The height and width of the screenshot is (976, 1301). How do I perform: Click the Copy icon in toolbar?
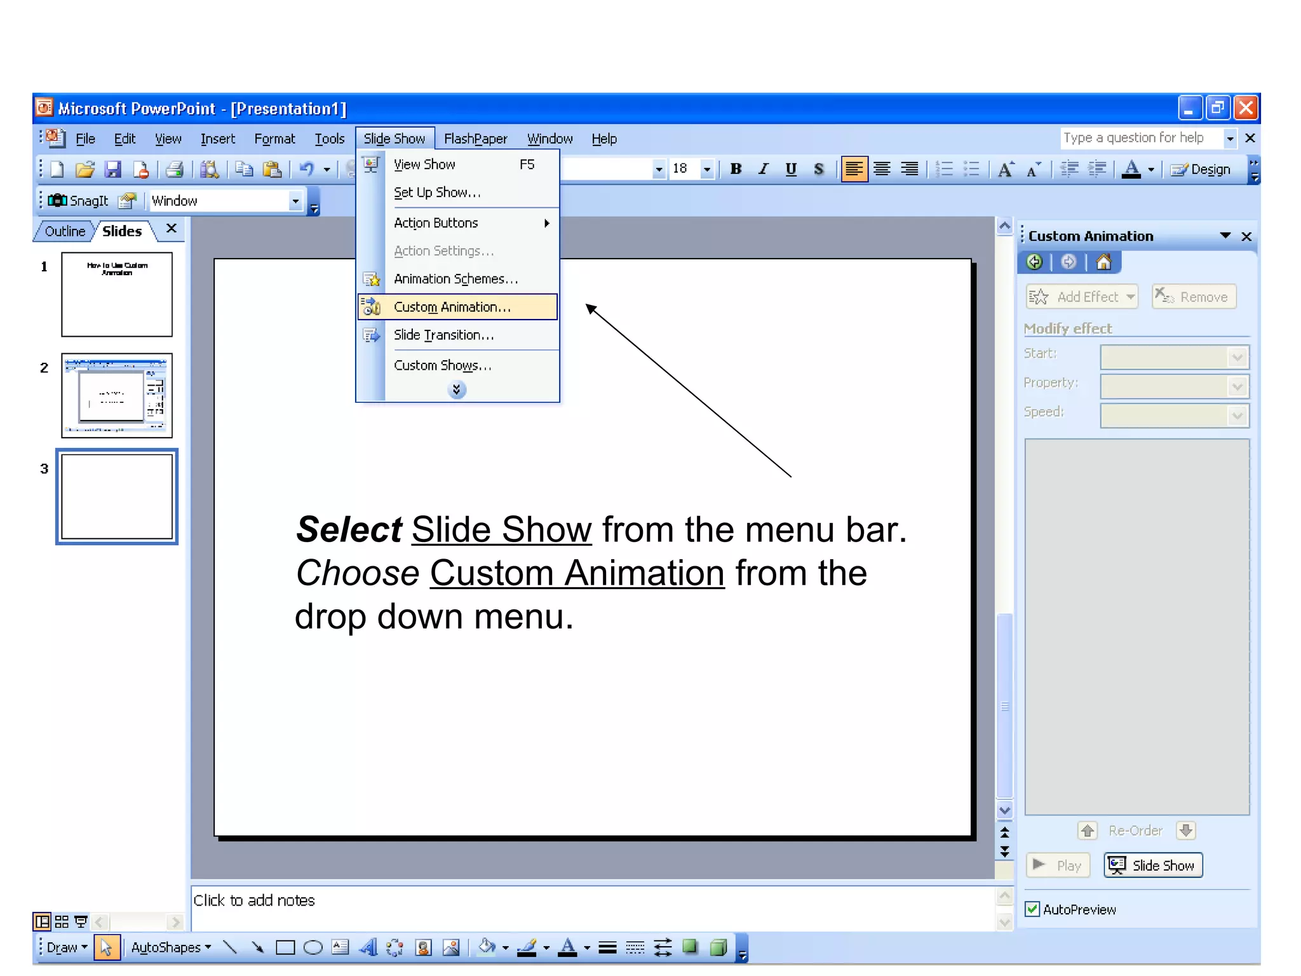coord(244,169)
